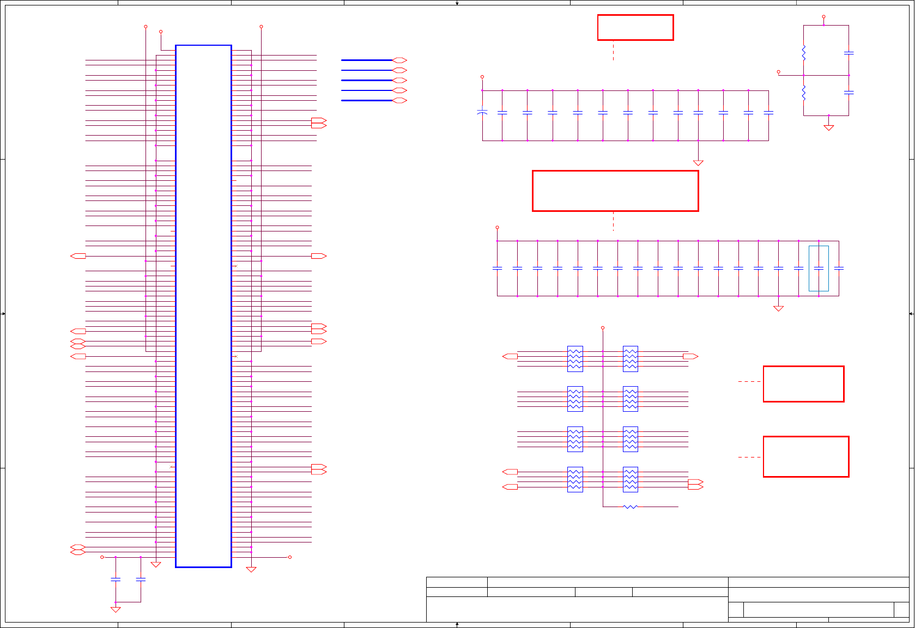Click the ground symbol under connector's right pin column
The image size is (915, 628).
[x=251, y=570]
